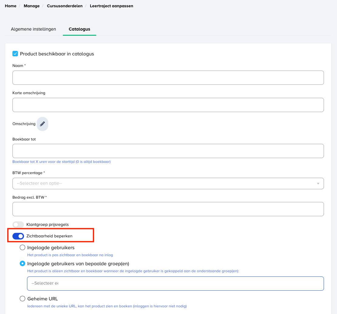Viewport: 337px width, 314px height.
Task: Open Manage breadcrumb link
Action: click(x=32, y=6)
